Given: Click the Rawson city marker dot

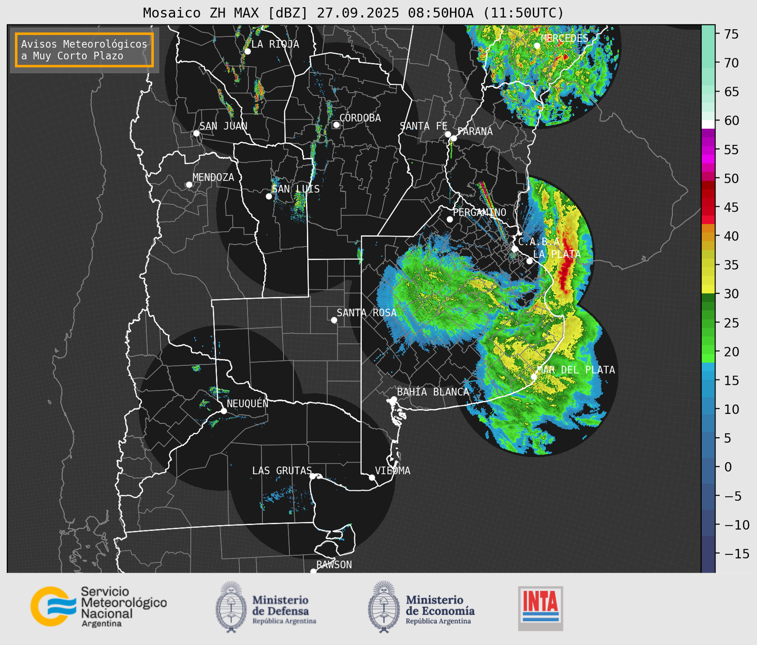Looking at the screenshot, I should pos(313,571).
